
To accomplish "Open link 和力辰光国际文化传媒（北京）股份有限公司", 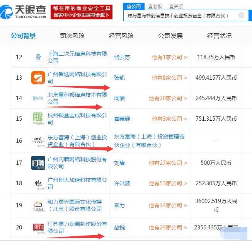I will pos(75,205).
